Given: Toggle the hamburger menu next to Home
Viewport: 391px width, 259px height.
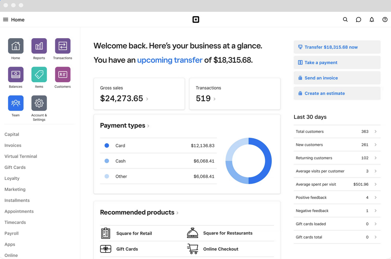Looking at the screenshot, I should pyautogui.click(x=6, y=20).
